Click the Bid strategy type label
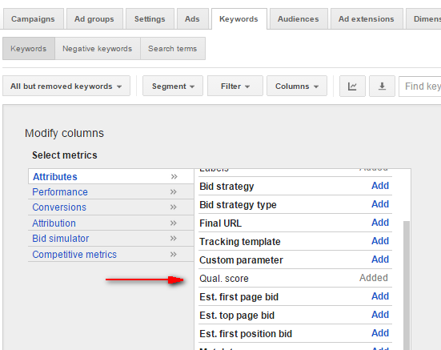Viewport: 441px width, 350px height. [x=238, y=205]
